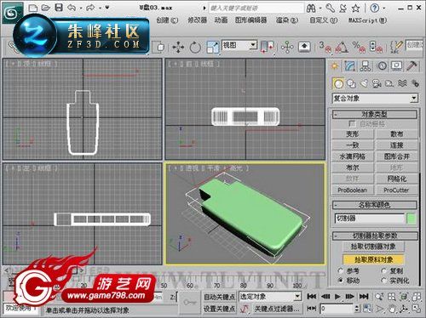Select the Geometry category icon
Screen dimensions: 426x318
(338, 83)
